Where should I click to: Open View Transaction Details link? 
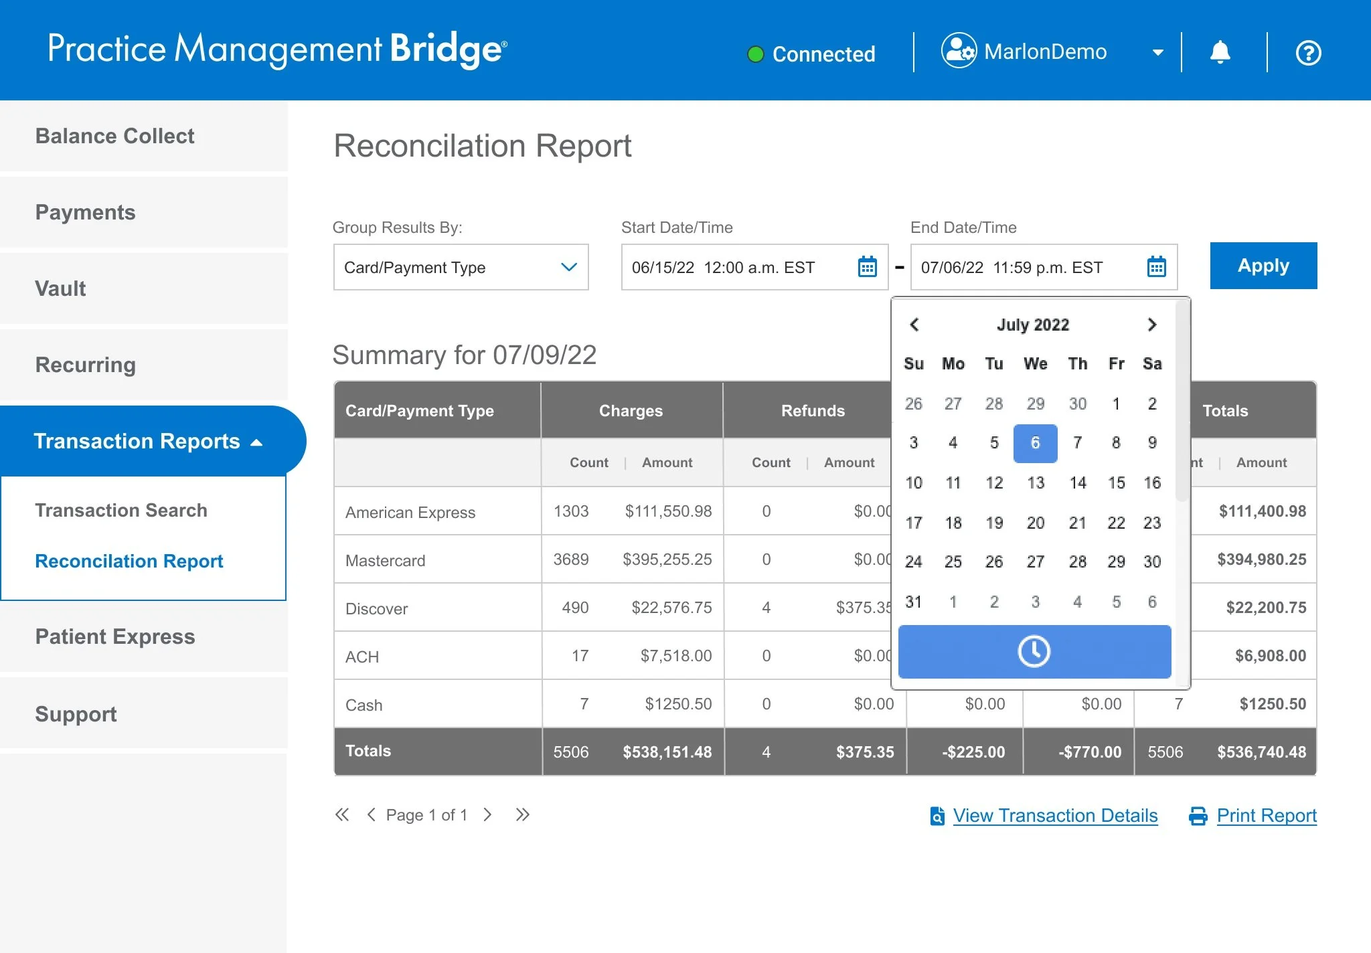[x=1054, y=815]
